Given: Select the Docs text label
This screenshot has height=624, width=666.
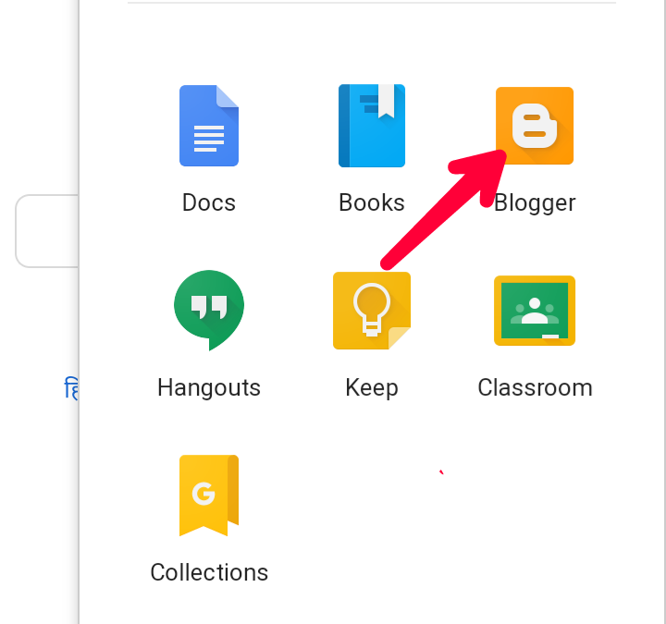Looking at the screenshot, I should 208,202.
